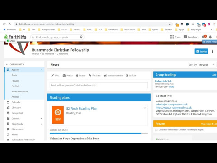
Task: Click the Post to Runnymede Christian Fellowship box
Action: point(99,85)
